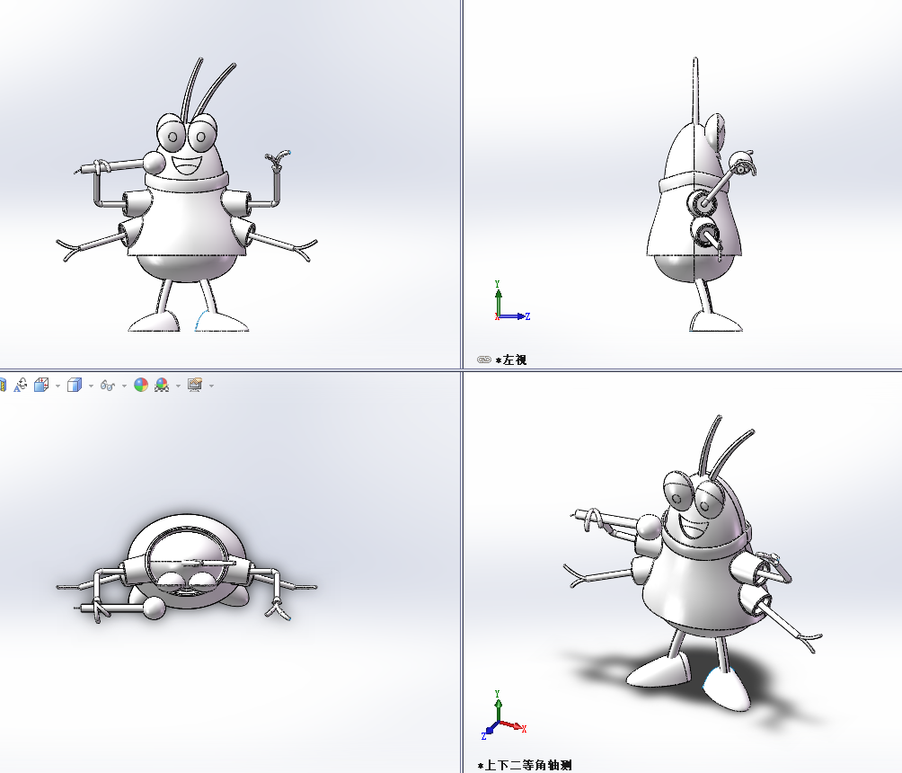Click the robot model in the top view
Screen dimensions: 902x773
coord(186,569)
